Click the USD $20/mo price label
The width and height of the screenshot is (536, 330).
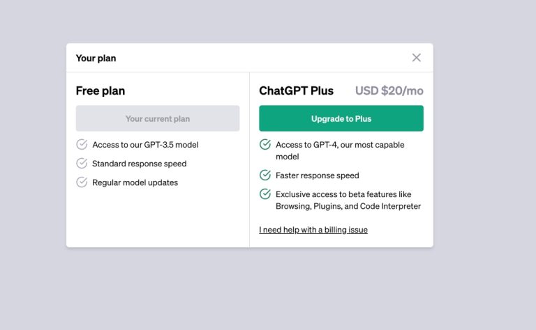[x=389, y=91]
